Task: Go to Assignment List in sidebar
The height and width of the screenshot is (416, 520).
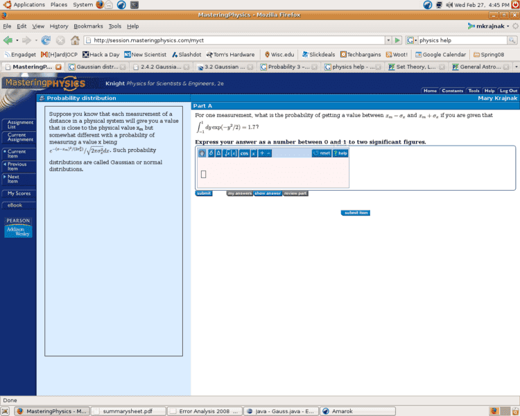Action: pyautogui.click(x=19, y=124)
